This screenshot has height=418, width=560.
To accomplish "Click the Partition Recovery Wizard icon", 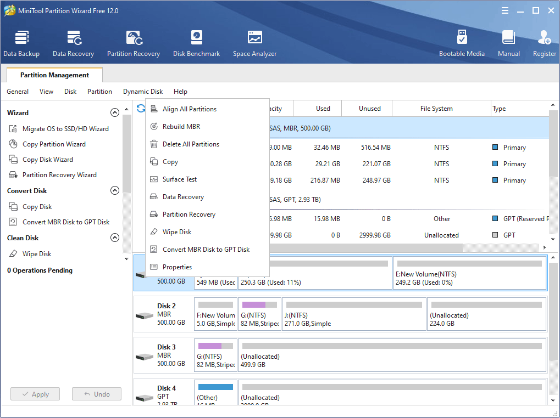I will coord(13,174).
